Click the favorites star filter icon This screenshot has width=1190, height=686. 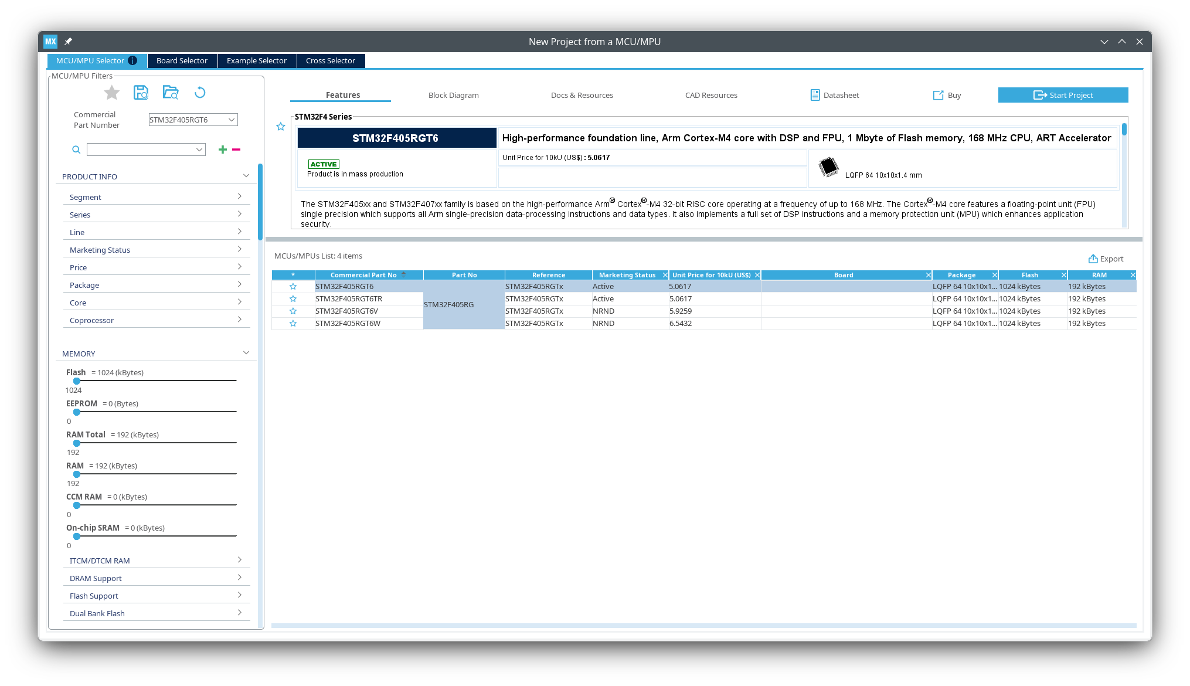111,93
